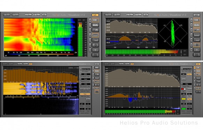Click B View in top-right window
203x130 pixels.
pyautogui.click(x=138, y=15)
